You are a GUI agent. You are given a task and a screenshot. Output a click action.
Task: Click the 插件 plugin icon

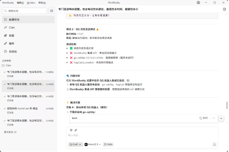pos(5,44)
